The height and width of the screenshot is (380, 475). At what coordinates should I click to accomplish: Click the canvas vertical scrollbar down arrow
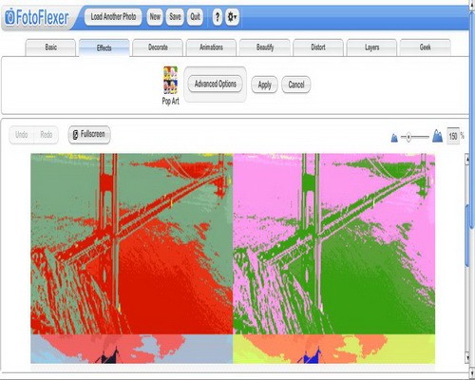(x=467, y=358)
